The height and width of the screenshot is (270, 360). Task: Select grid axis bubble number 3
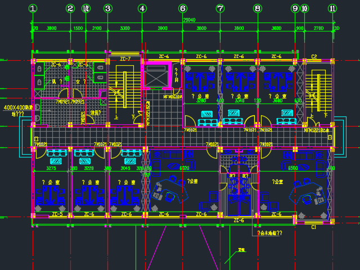107,8
